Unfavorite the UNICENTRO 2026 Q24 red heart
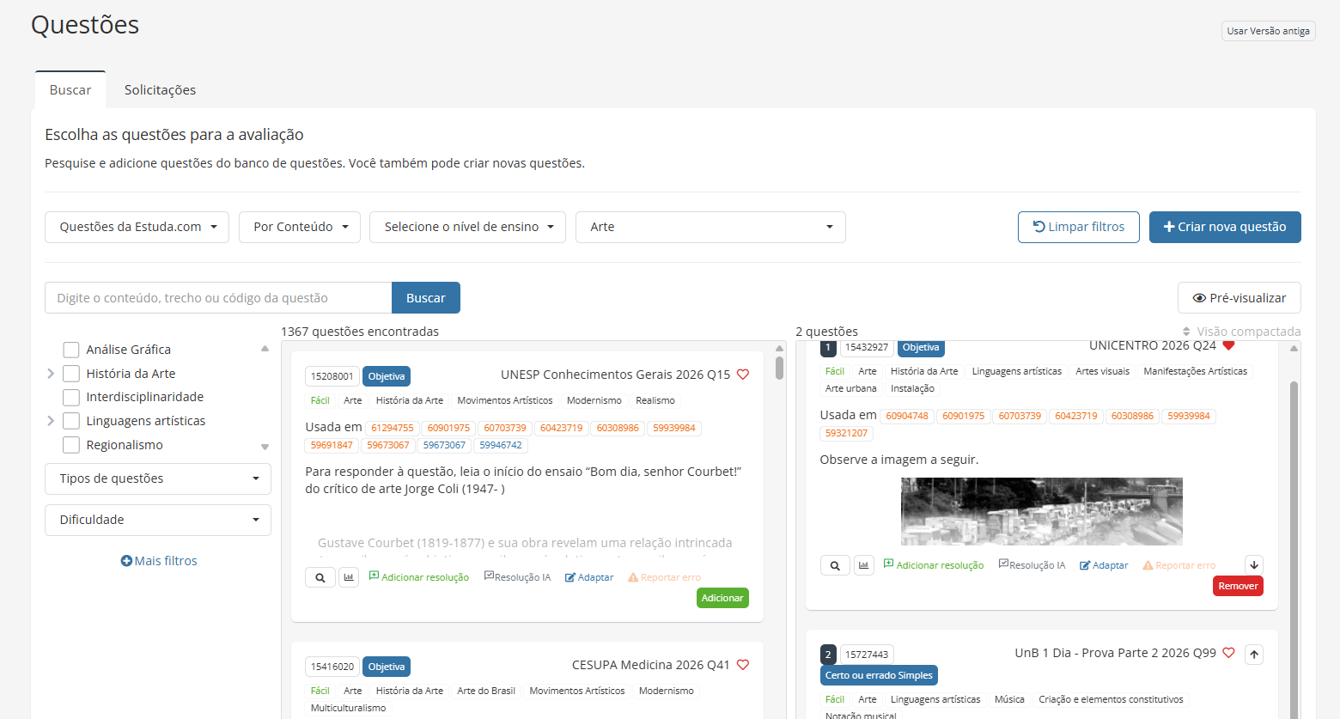This screenshot has height=719, width=1340. pos(1228,345)
